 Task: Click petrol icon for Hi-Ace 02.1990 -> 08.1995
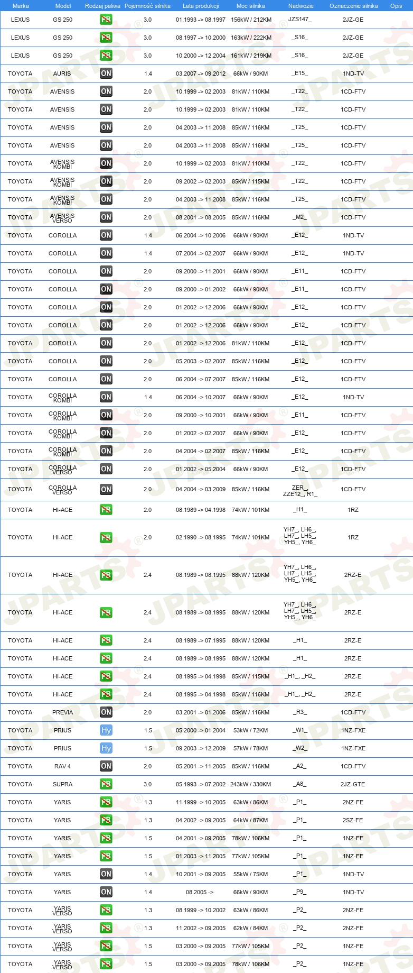[106, 538]
